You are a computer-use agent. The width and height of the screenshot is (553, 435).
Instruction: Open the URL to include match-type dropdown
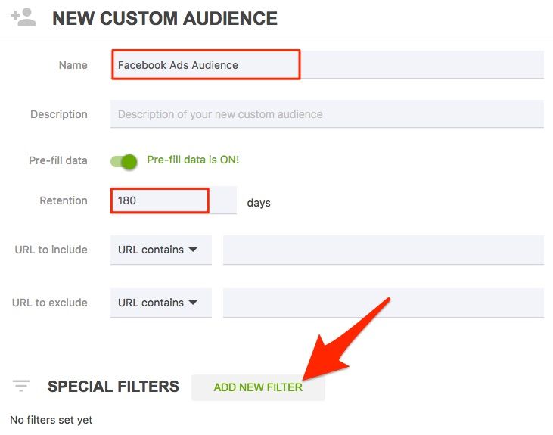click(x=160, y=250)
